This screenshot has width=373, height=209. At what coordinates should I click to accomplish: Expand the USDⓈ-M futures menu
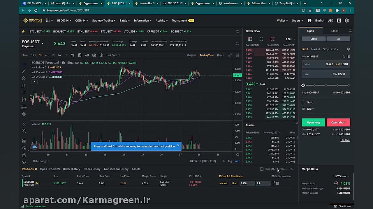[64, 21]
